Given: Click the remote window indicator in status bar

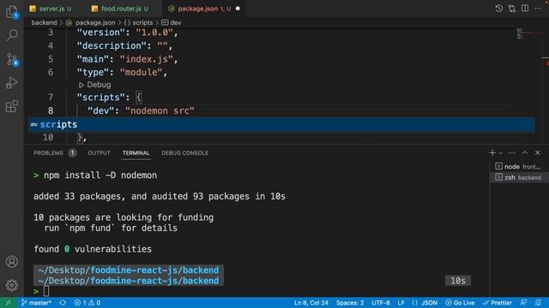Looking at the screenshot, I should click(9, 302).
